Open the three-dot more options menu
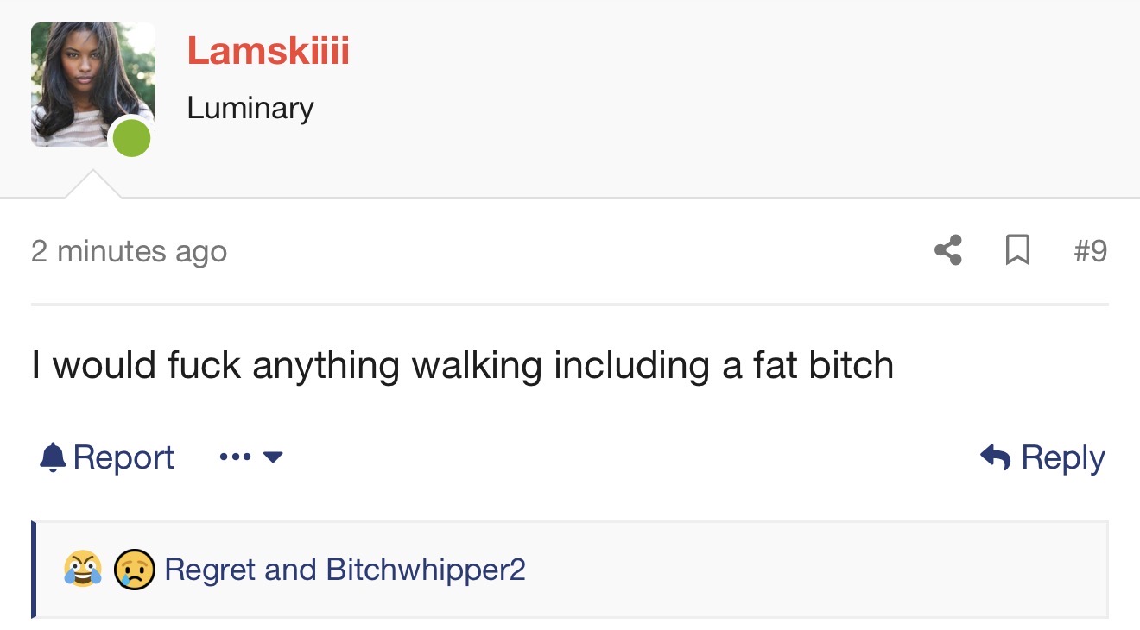 point(235,457)
